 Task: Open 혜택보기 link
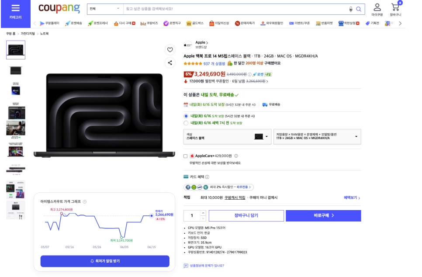352,197
